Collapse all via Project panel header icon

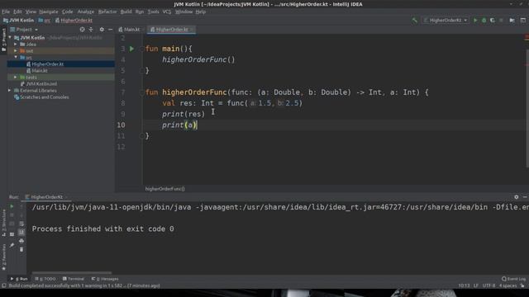91,30
